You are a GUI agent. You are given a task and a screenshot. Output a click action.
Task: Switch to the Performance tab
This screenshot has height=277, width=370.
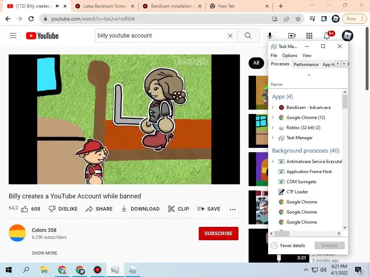coord(306,65)
